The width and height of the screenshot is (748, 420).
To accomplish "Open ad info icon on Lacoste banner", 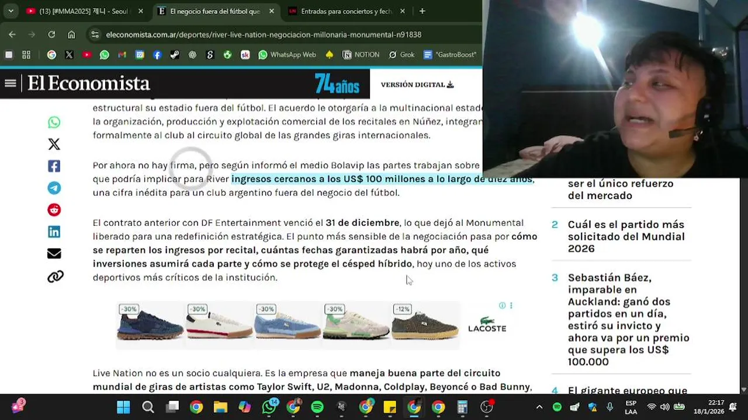I will pyautogui.click(x=502, y=306).
